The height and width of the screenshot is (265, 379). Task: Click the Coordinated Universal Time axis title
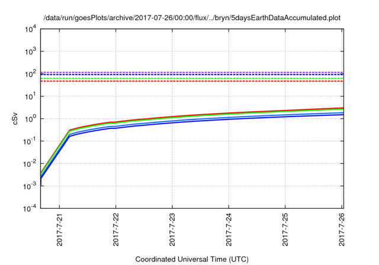(x=192, y=259)
